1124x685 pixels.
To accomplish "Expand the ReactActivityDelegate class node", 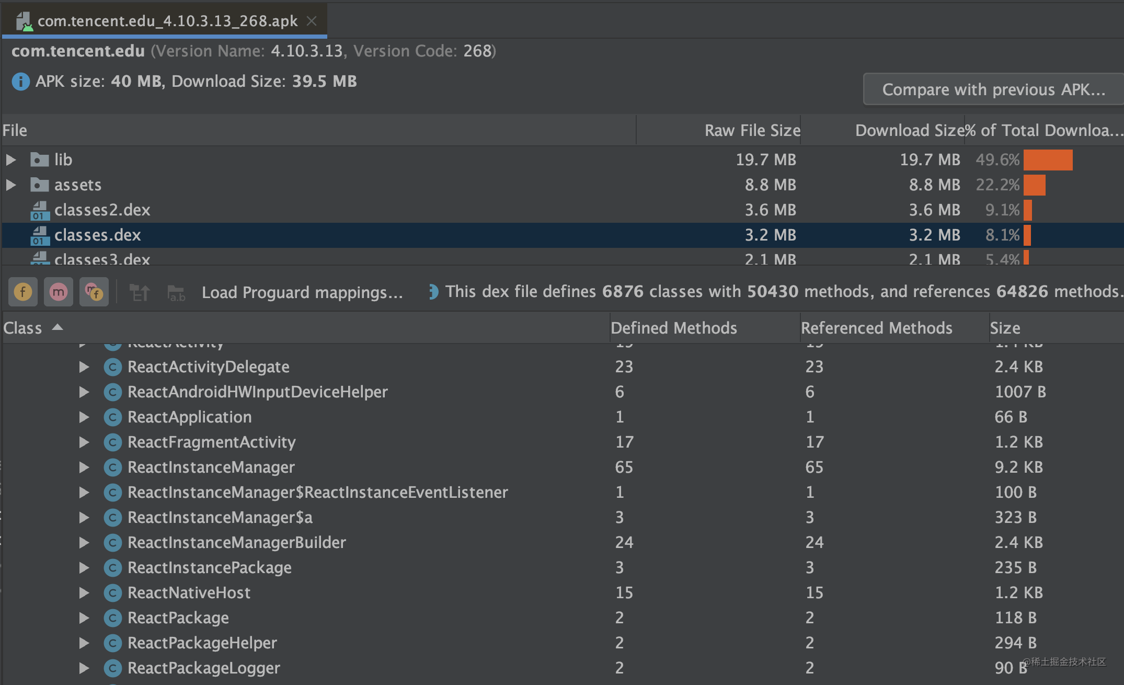I will 84,367.
